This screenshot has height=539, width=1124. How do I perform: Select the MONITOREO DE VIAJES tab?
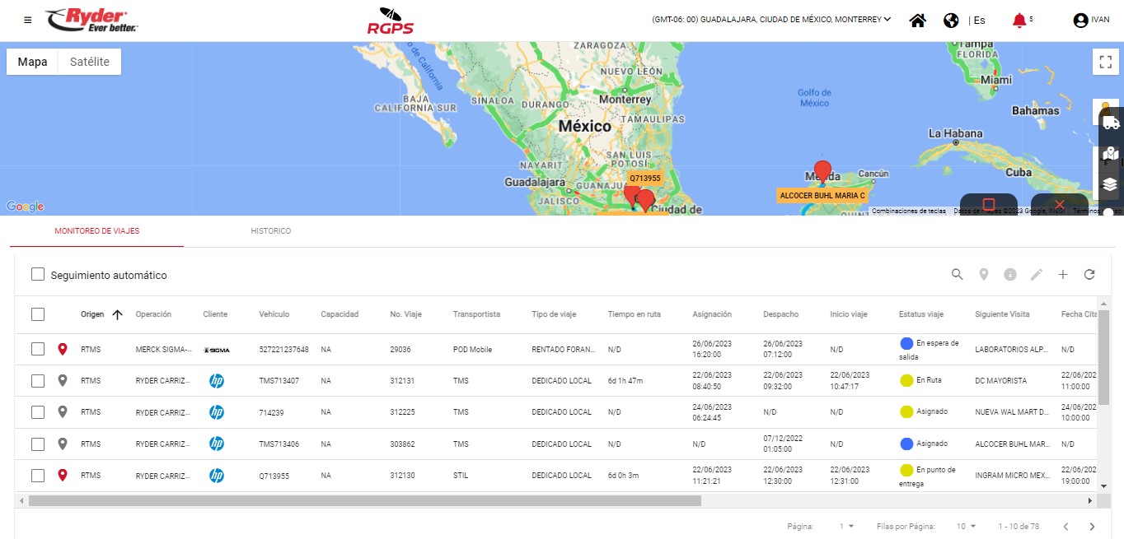click(96, 231)
